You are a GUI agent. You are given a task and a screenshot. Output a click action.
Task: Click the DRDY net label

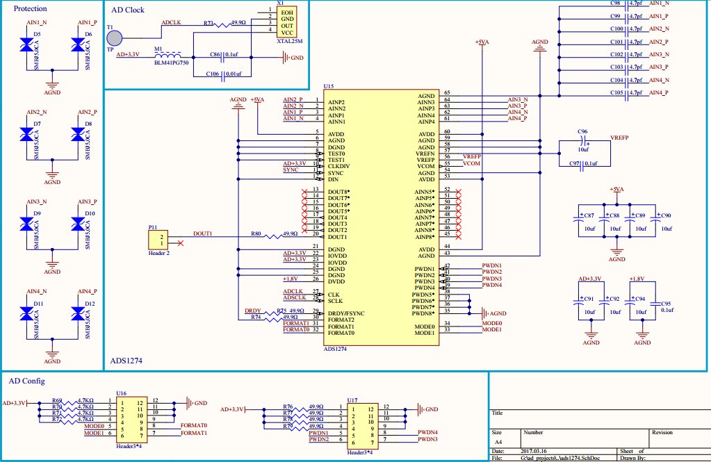coord(252,311)
